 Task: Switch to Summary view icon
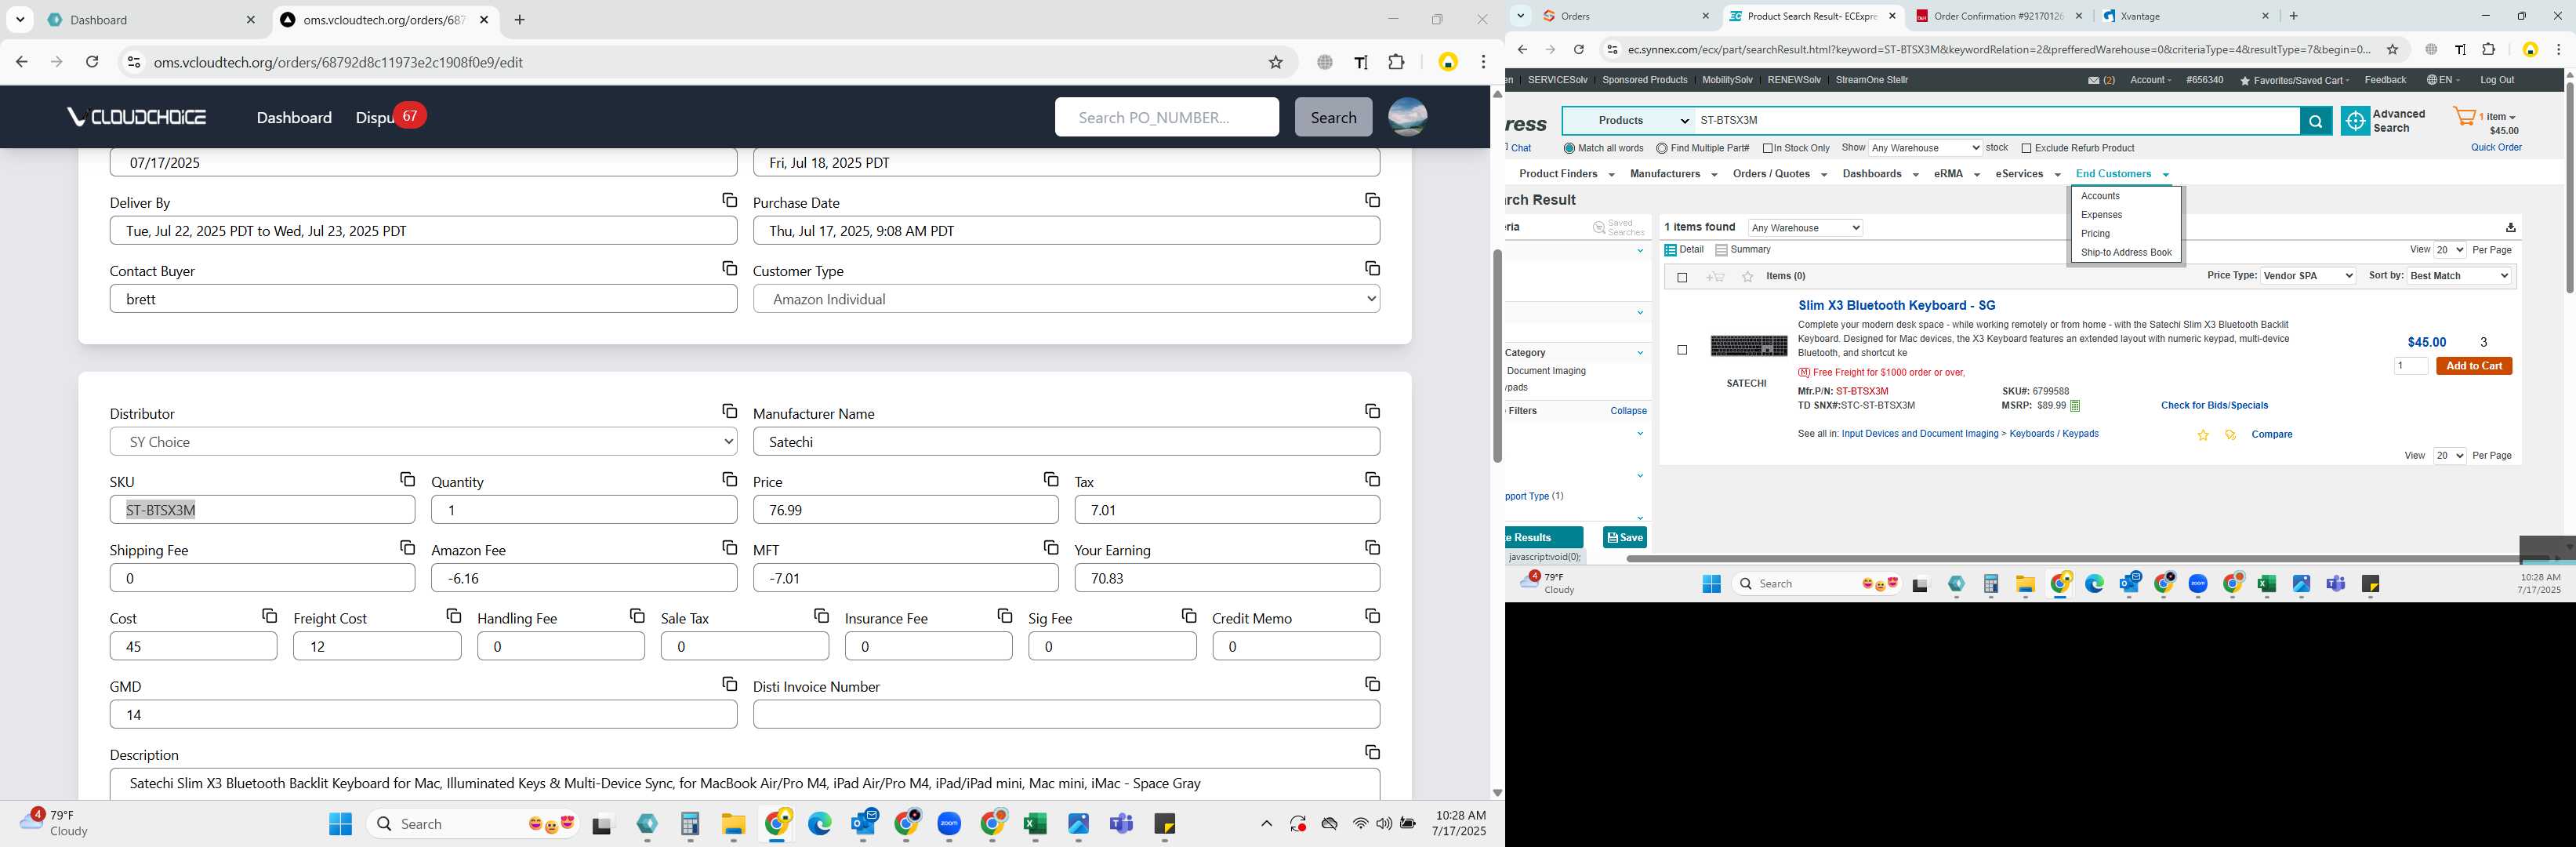(1721, 250)
